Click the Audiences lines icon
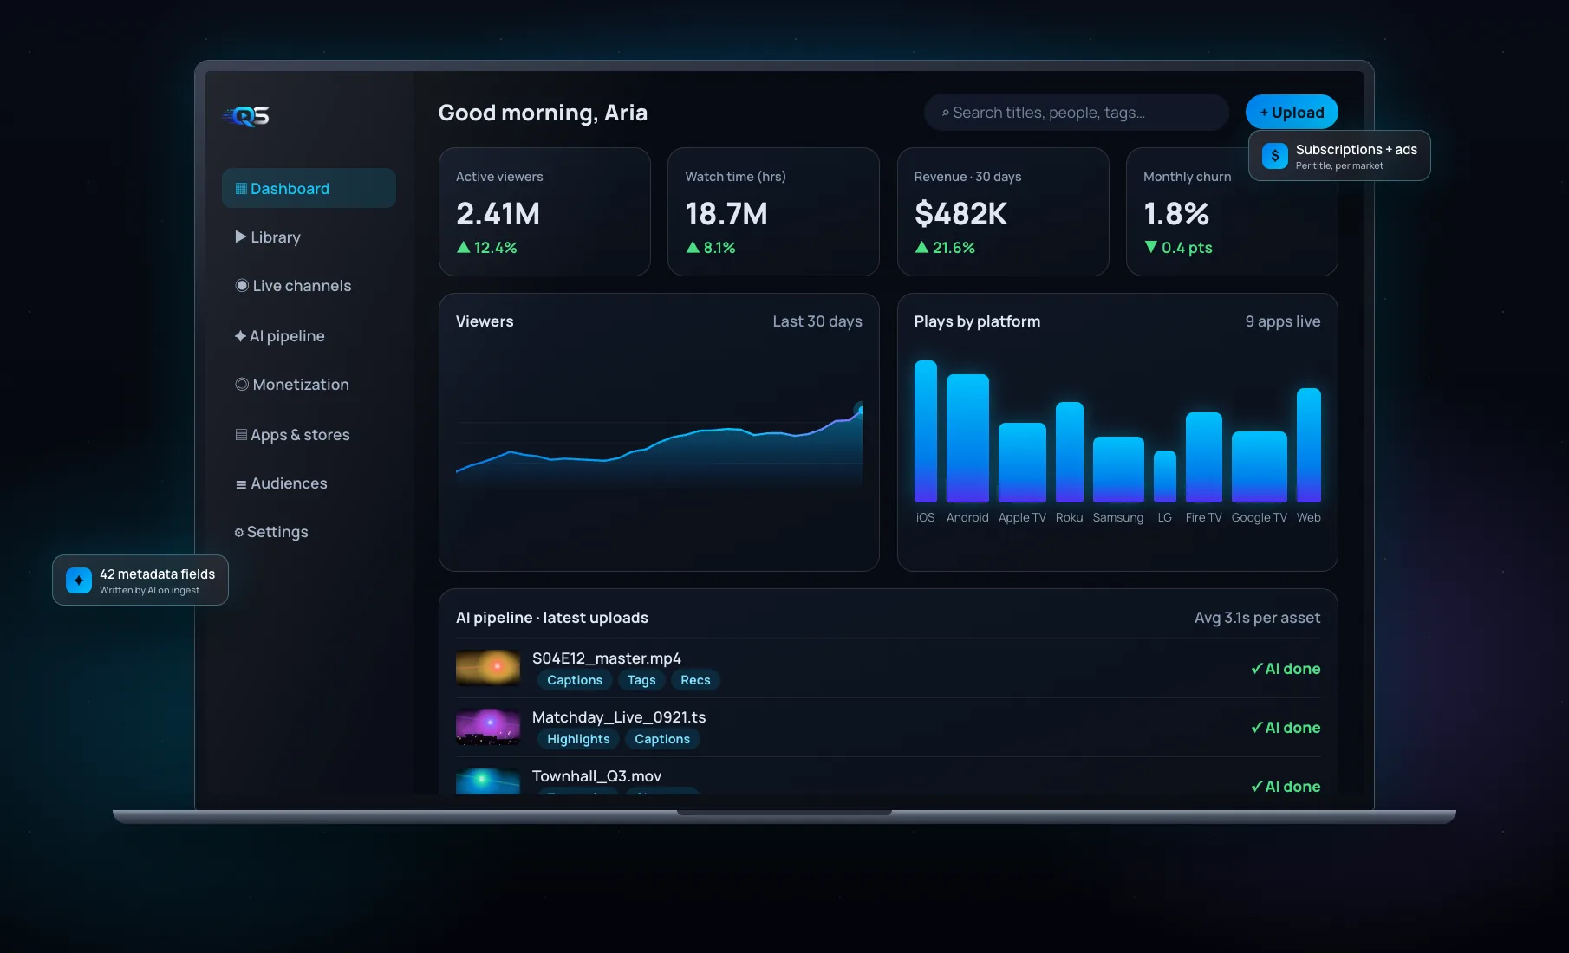 (241, 484)
